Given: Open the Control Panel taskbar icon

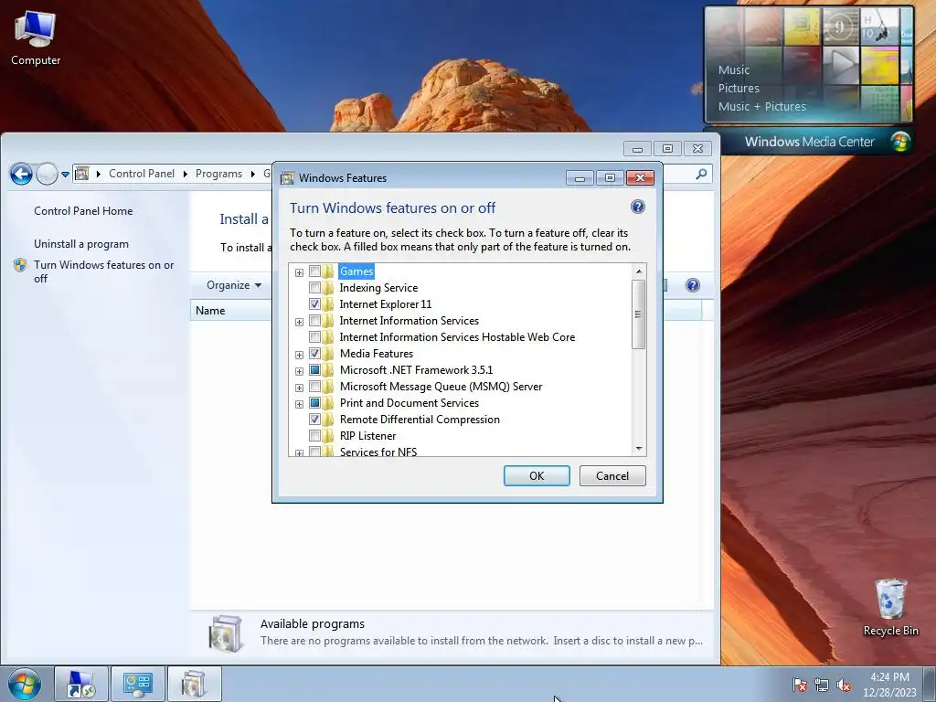Looking at the screenshot, I should click(x=137, y=684).
